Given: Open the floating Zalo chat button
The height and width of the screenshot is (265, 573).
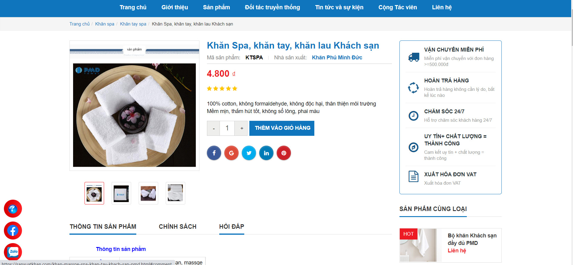Looking at the screenshot, I should tap(13, 252).
